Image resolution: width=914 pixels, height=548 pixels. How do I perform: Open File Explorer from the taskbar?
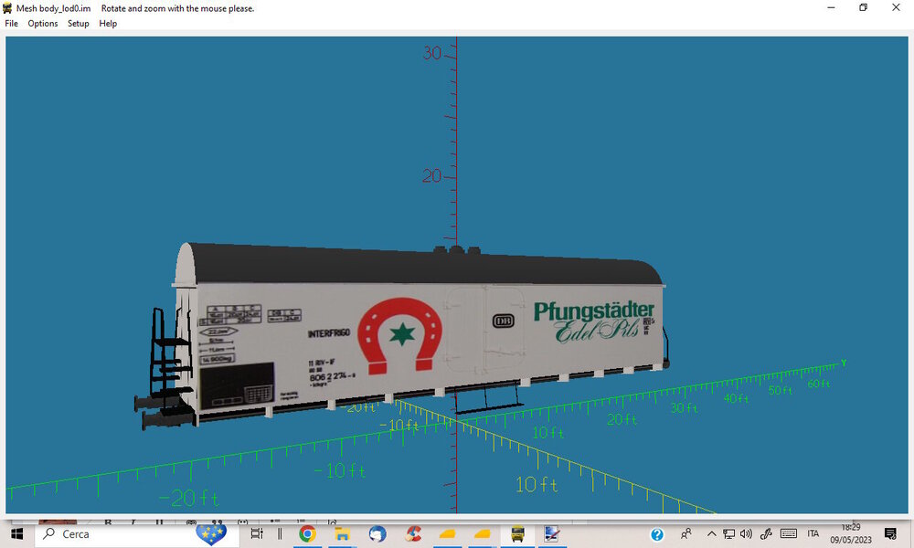tap(342, 533)
